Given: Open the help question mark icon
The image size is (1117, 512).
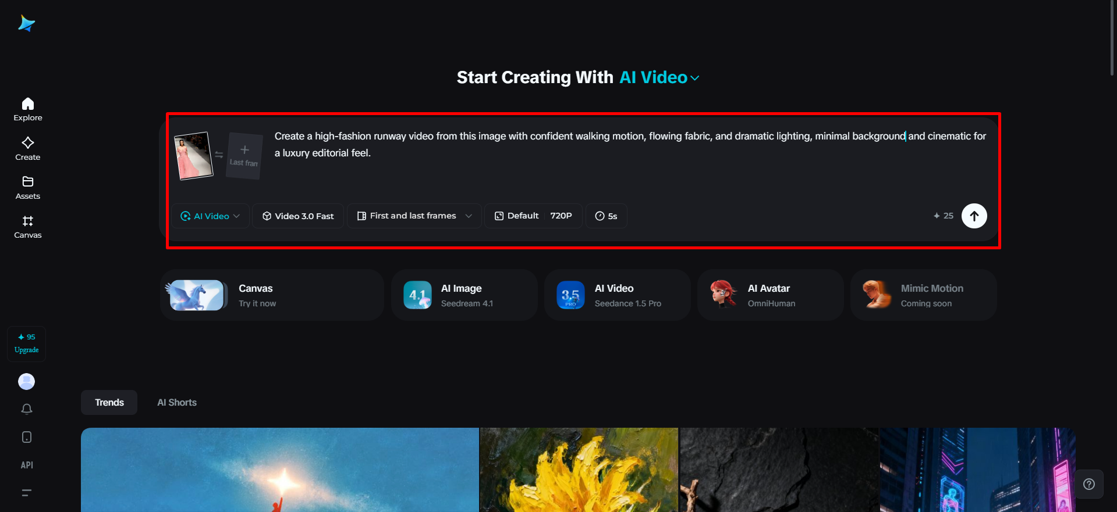Looking at the screenshot, I should pyautogui.click(x=1089, y=484).
